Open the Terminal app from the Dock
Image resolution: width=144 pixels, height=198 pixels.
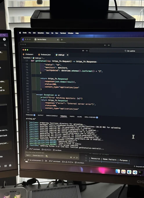[140, 172]
